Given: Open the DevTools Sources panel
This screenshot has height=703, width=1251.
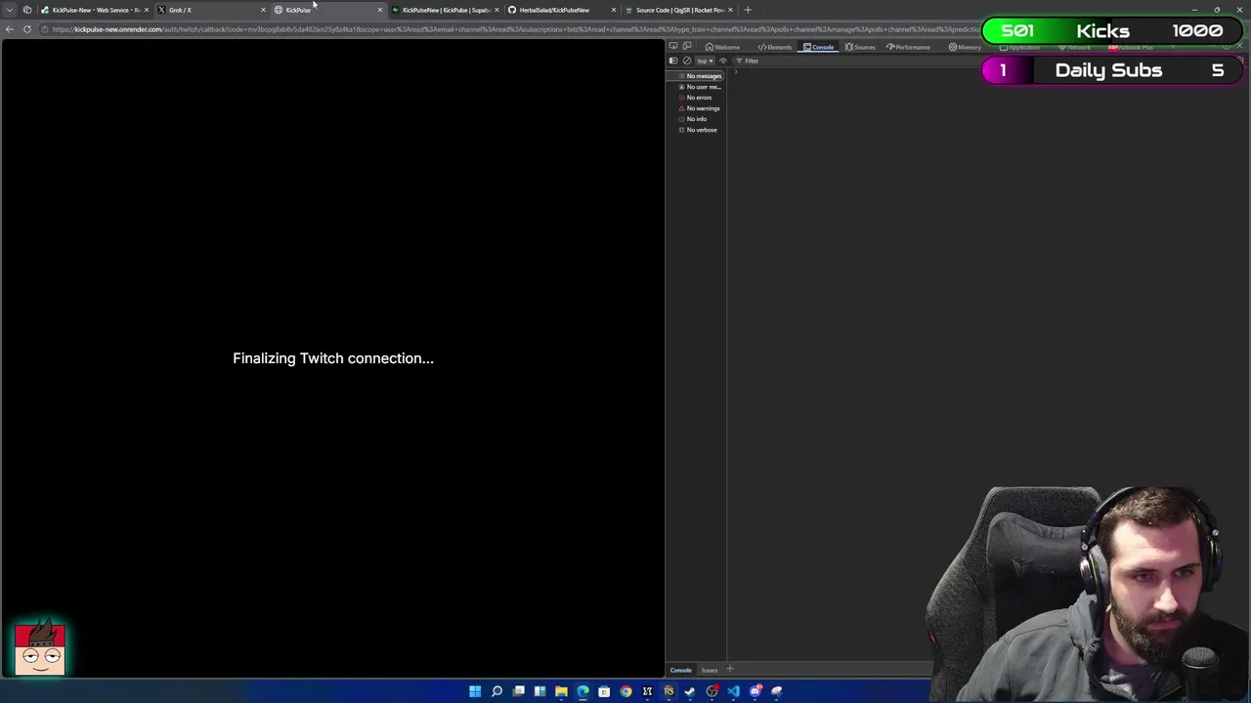Looking at the screenshot, I should click(861, 47).
